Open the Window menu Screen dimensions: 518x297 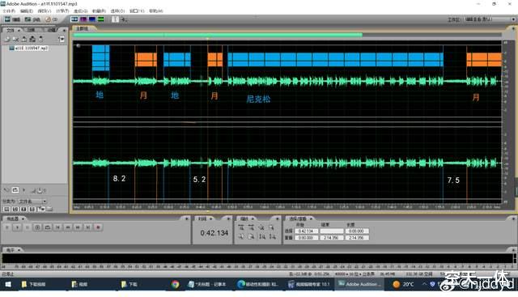[137, 11]
